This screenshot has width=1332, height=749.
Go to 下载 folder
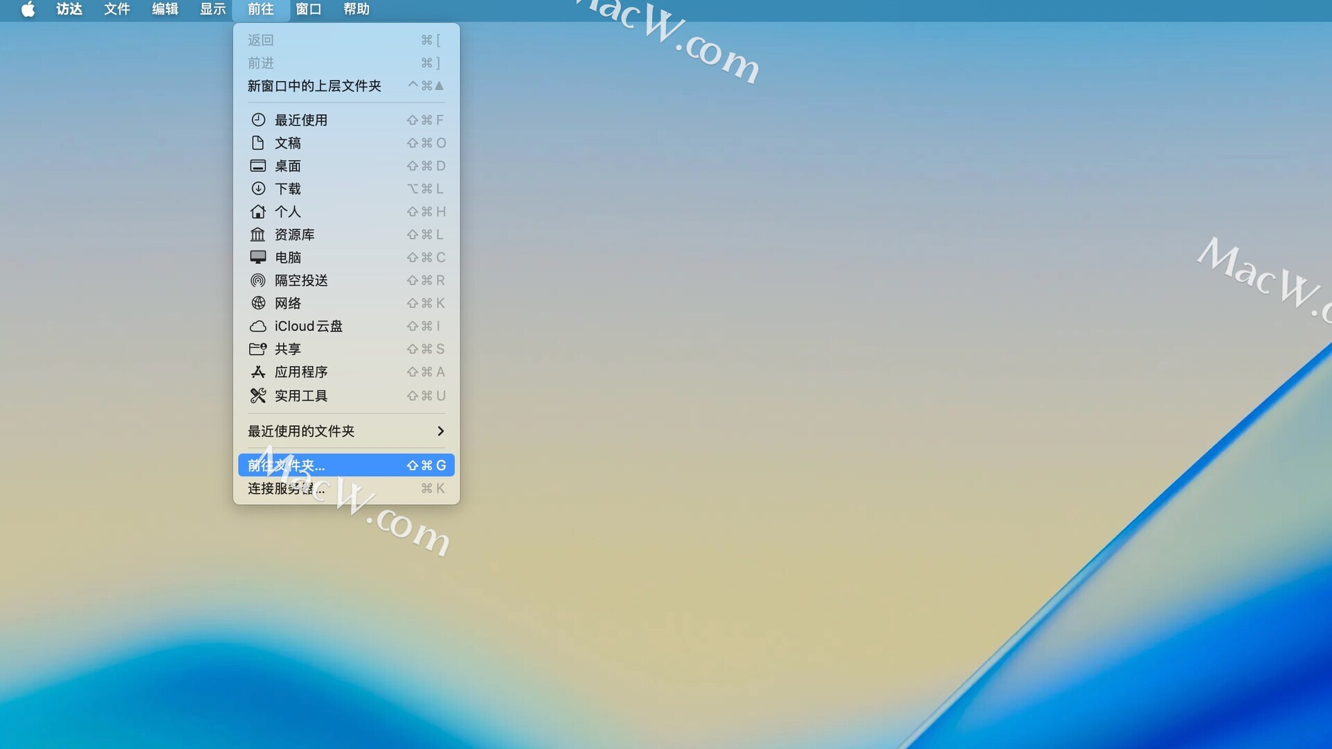[346, 189]
